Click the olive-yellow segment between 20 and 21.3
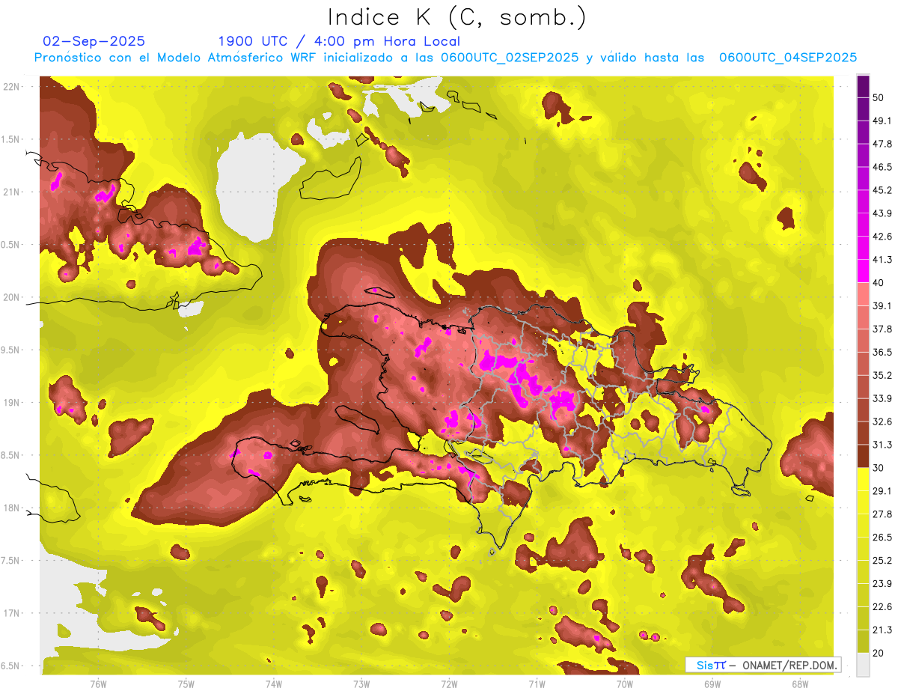This screenshot has height=694, width=898. 863,642
